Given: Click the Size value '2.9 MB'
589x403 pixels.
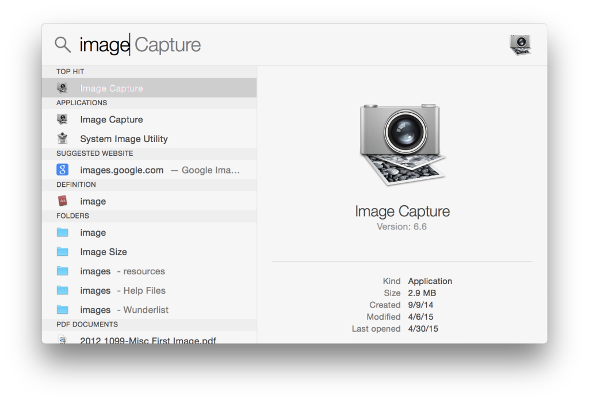Looking at the screenshot, I should pyautogui.click(x=422, y=293).
